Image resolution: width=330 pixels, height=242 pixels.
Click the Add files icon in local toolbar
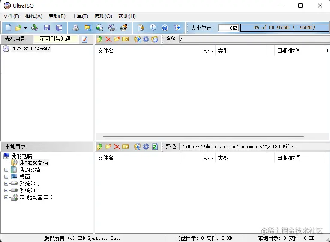pyautogui.click(x=138, y=147)
